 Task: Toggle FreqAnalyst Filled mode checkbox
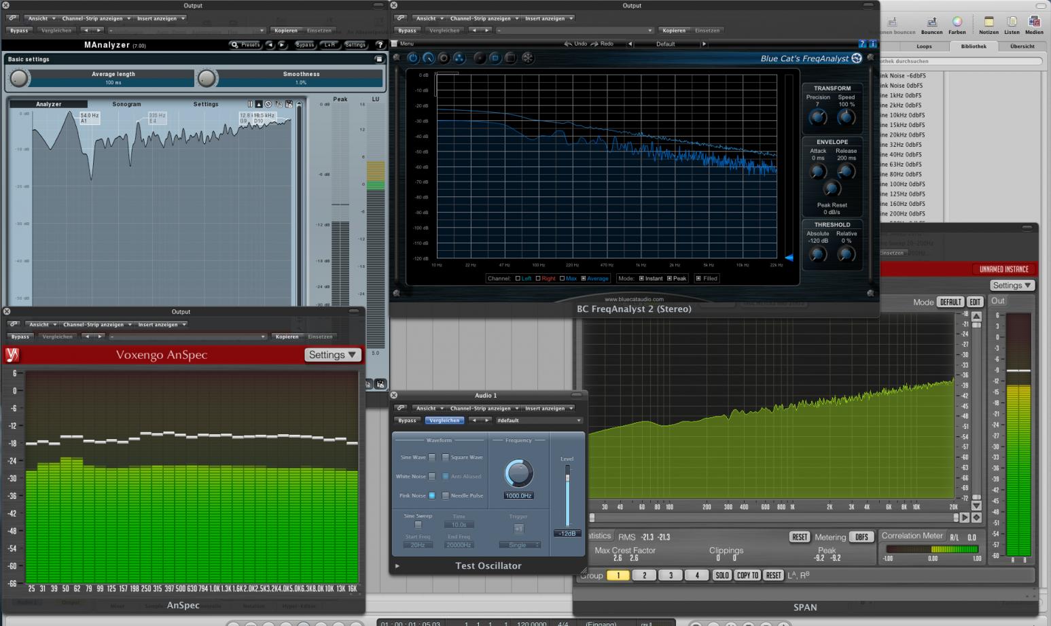point(698,278)
